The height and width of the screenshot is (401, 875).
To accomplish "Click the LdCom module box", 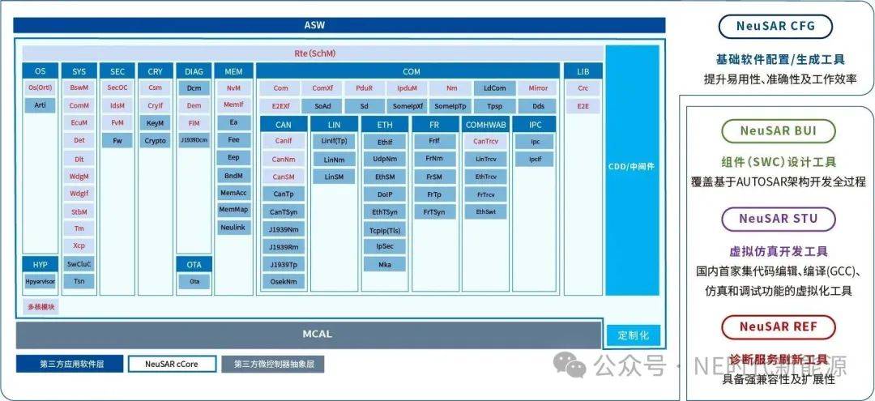I will pos(495,88).
